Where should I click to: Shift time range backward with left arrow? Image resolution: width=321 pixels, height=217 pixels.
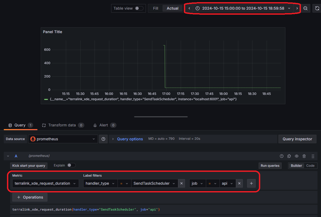[189, 8]
